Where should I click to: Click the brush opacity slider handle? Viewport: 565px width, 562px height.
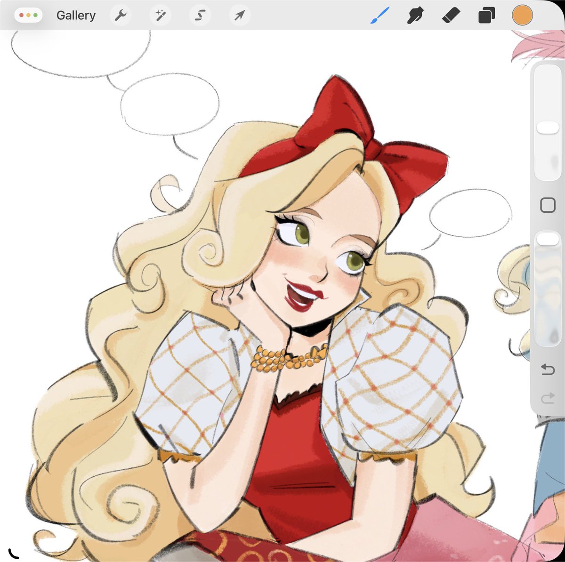(x=548, y=238)
